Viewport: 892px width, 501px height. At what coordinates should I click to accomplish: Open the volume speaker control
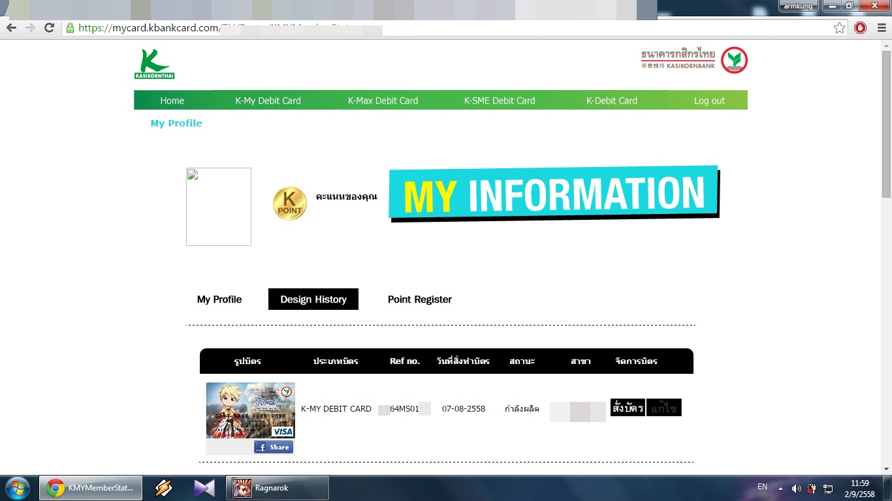pos(796,488)
